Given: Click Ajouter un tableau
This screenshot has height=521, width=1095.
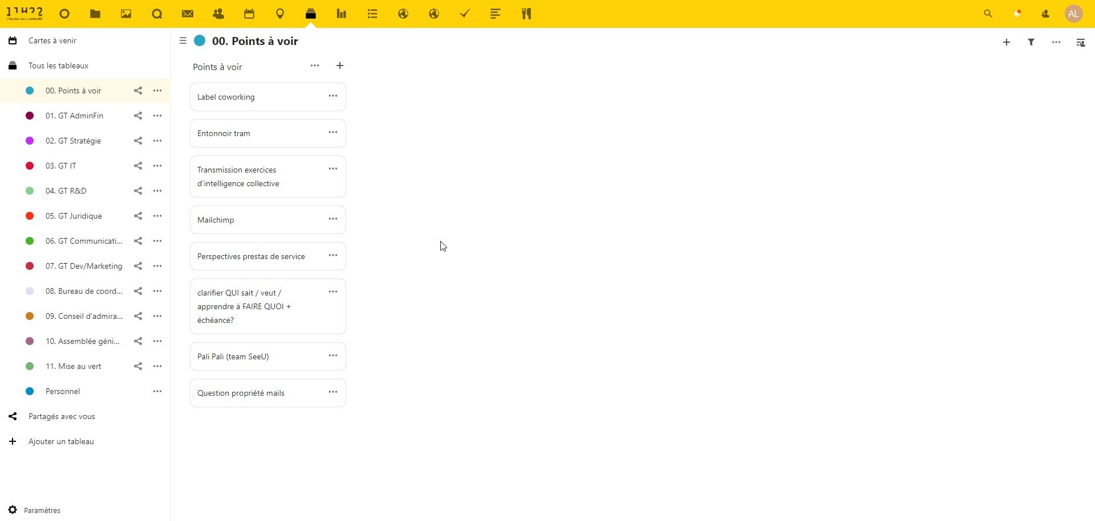Looking at the screenshot, I should [61, 441].
